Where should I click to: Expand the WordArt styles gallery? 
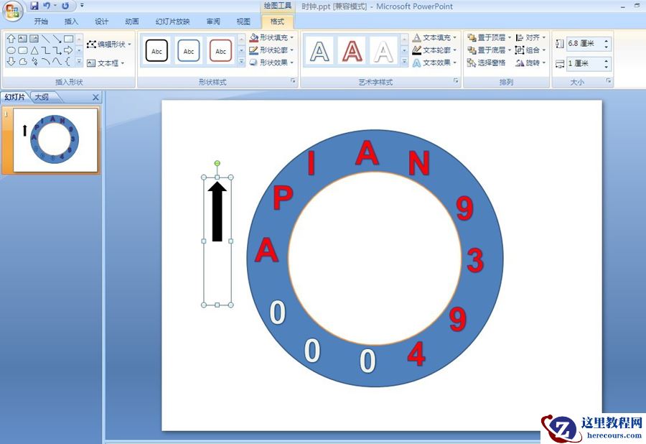[405, 62]
